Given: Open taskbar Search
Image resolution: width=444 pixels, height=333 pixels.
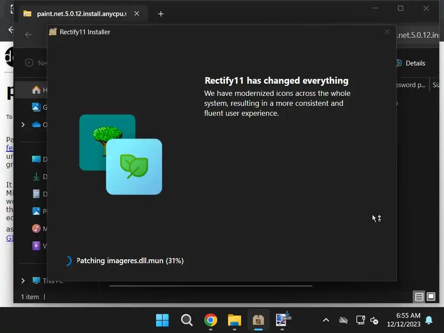Looking at the screenshot, I should coord(186,320).
